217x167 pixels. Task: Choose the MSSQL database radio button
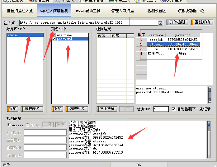[x=27, y=125]
